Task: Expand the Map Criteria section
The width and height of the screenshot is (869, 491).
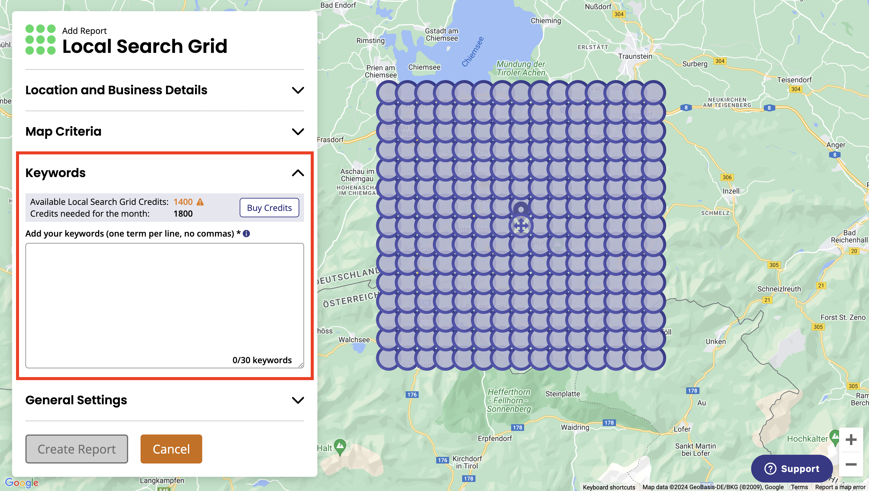Action: point(297,131)
